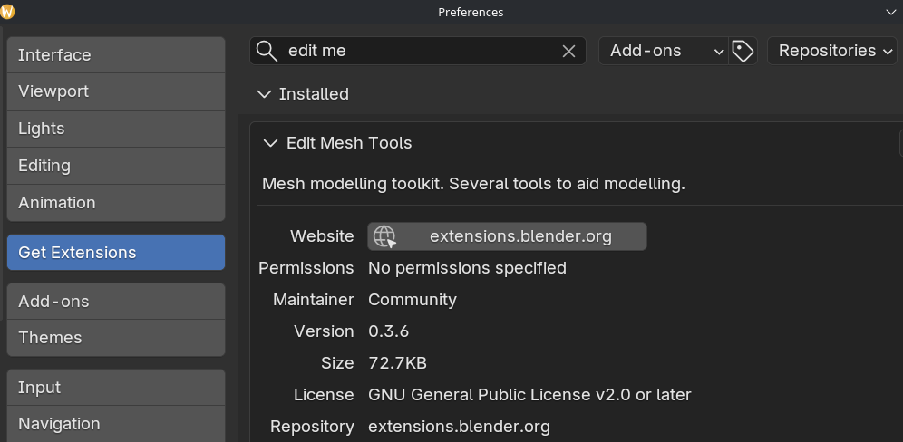The height and width of the screenshot is (442, 903).
Task: Open the Add-ons sidebar tab
Action: click(116, 301)
